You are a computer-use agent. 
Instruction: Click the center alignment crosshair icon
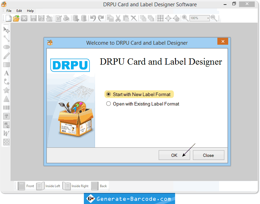tap(168, 18)
